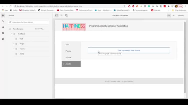Click the copyright footer text
The height and width of the screenshot is (105, 188).
click(119, 81)
